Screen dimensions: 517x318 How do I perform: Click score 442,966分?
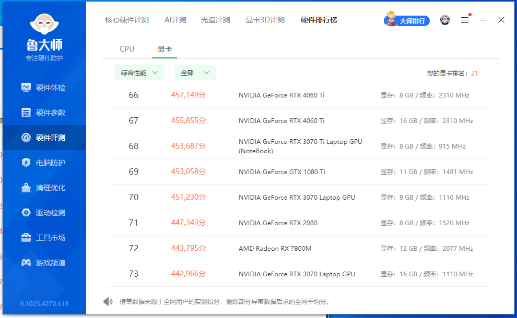click(189, 274)
